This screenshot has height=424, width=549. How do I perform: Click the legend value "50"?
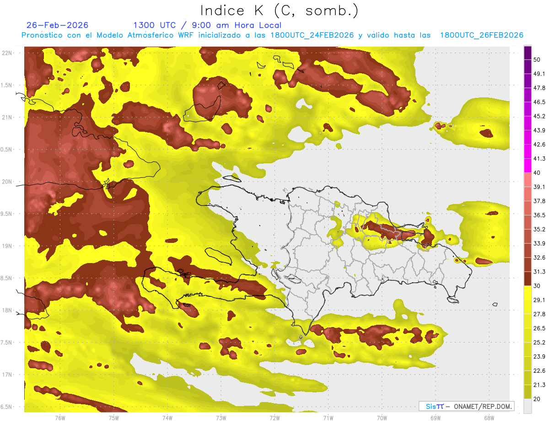tap(537, 59)
